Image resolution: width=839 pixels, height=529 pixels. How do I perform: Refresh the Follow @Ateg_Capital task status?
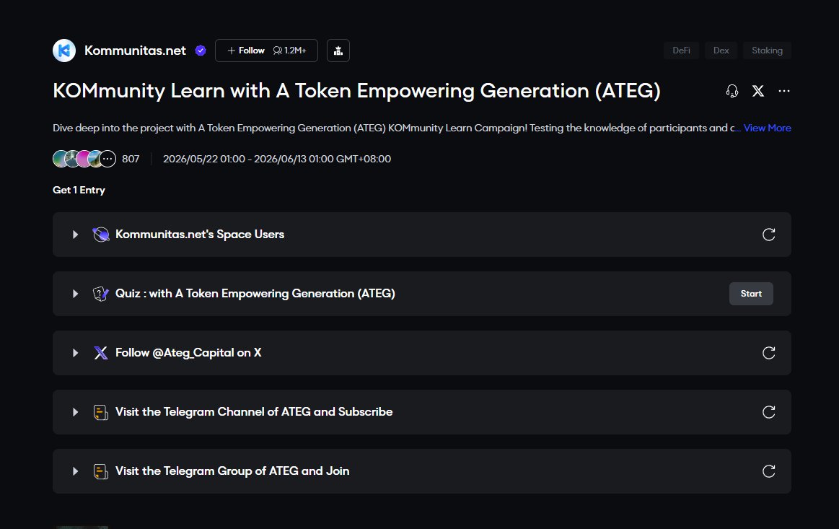point(768,353)
